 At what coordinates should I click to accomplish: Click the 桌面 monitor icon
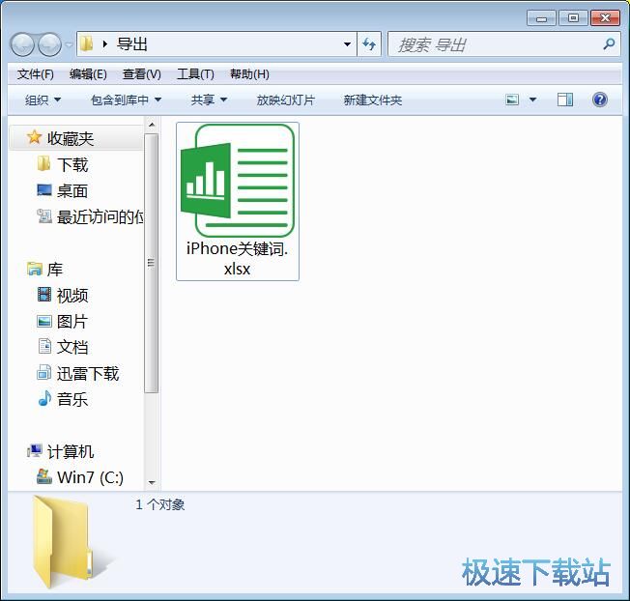click(44, 189)
